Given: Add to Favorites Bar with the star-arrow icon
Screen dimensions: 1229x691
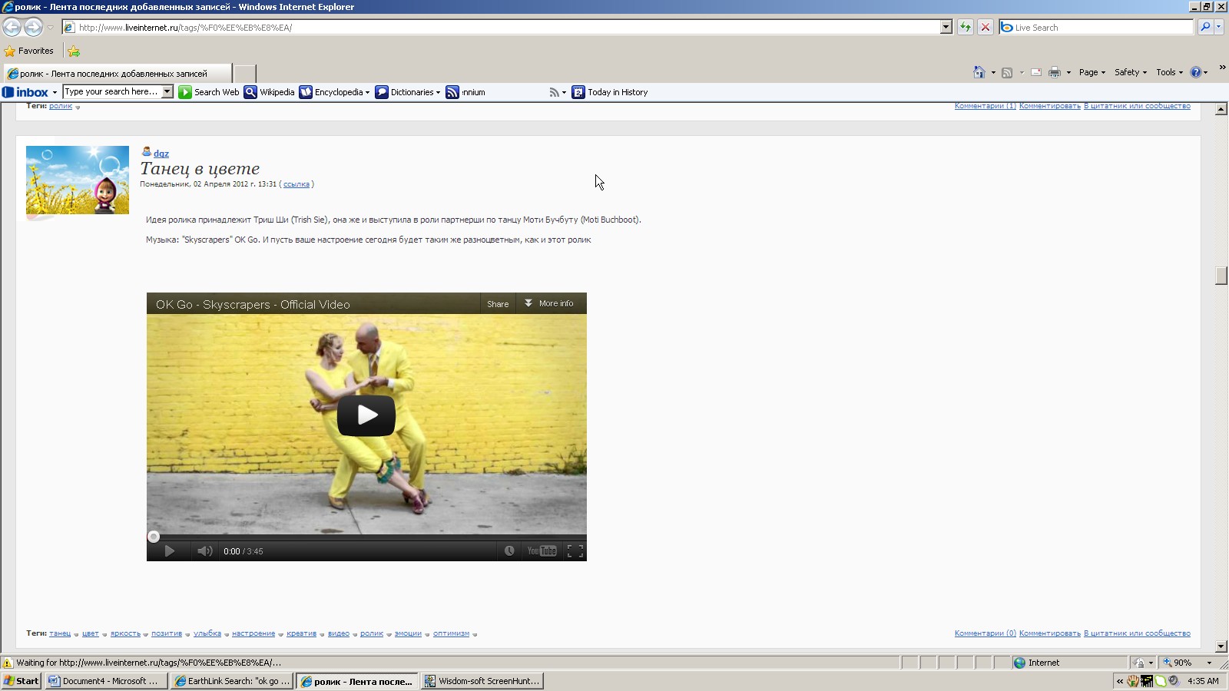Looking at the screenshot, I should pyautogui.click(x=74, y=51).
